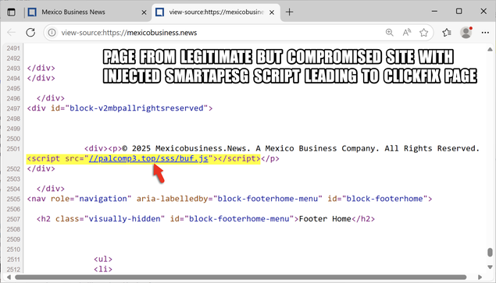Click the scroll up arrow
The width and height of the screenshot is (496, 283).
490,49
